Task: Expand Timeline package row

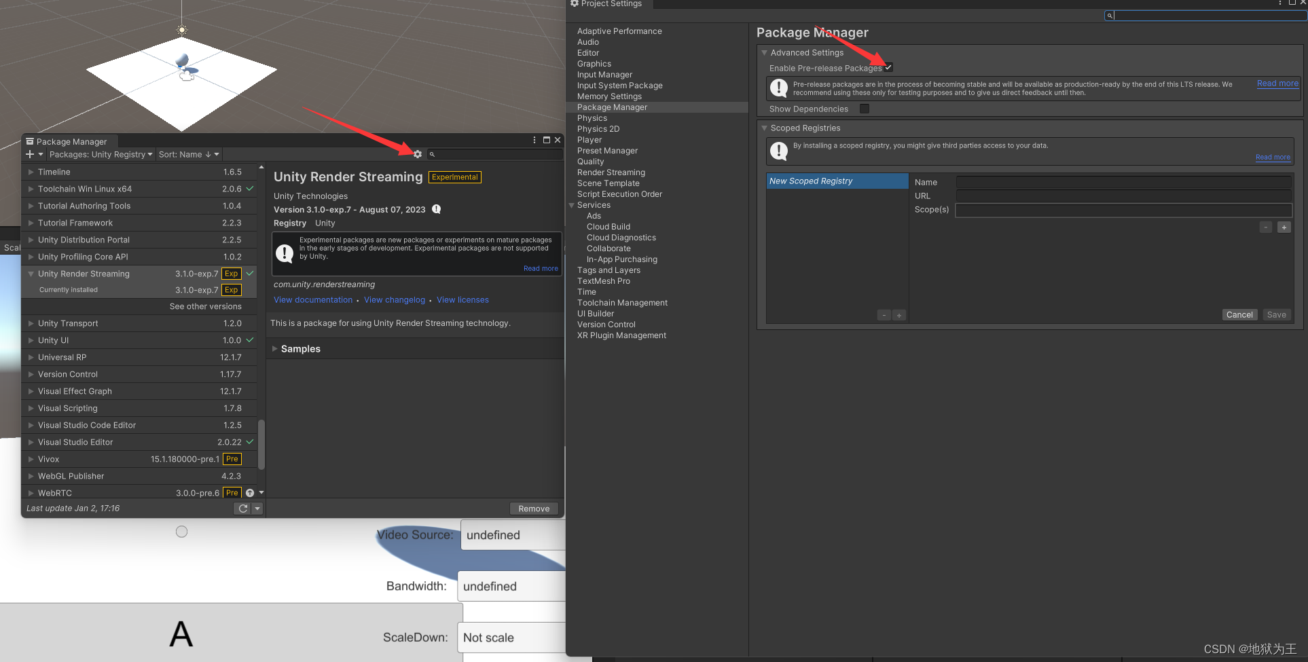Action: tap(31, 172)
